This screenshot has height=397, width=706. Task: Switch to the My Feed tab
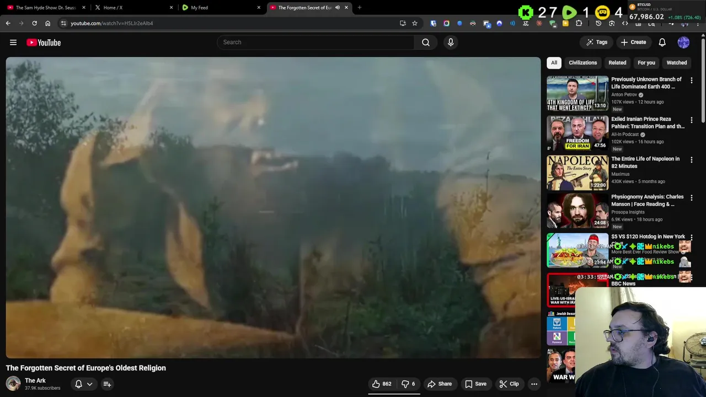[x=220, y=8]
